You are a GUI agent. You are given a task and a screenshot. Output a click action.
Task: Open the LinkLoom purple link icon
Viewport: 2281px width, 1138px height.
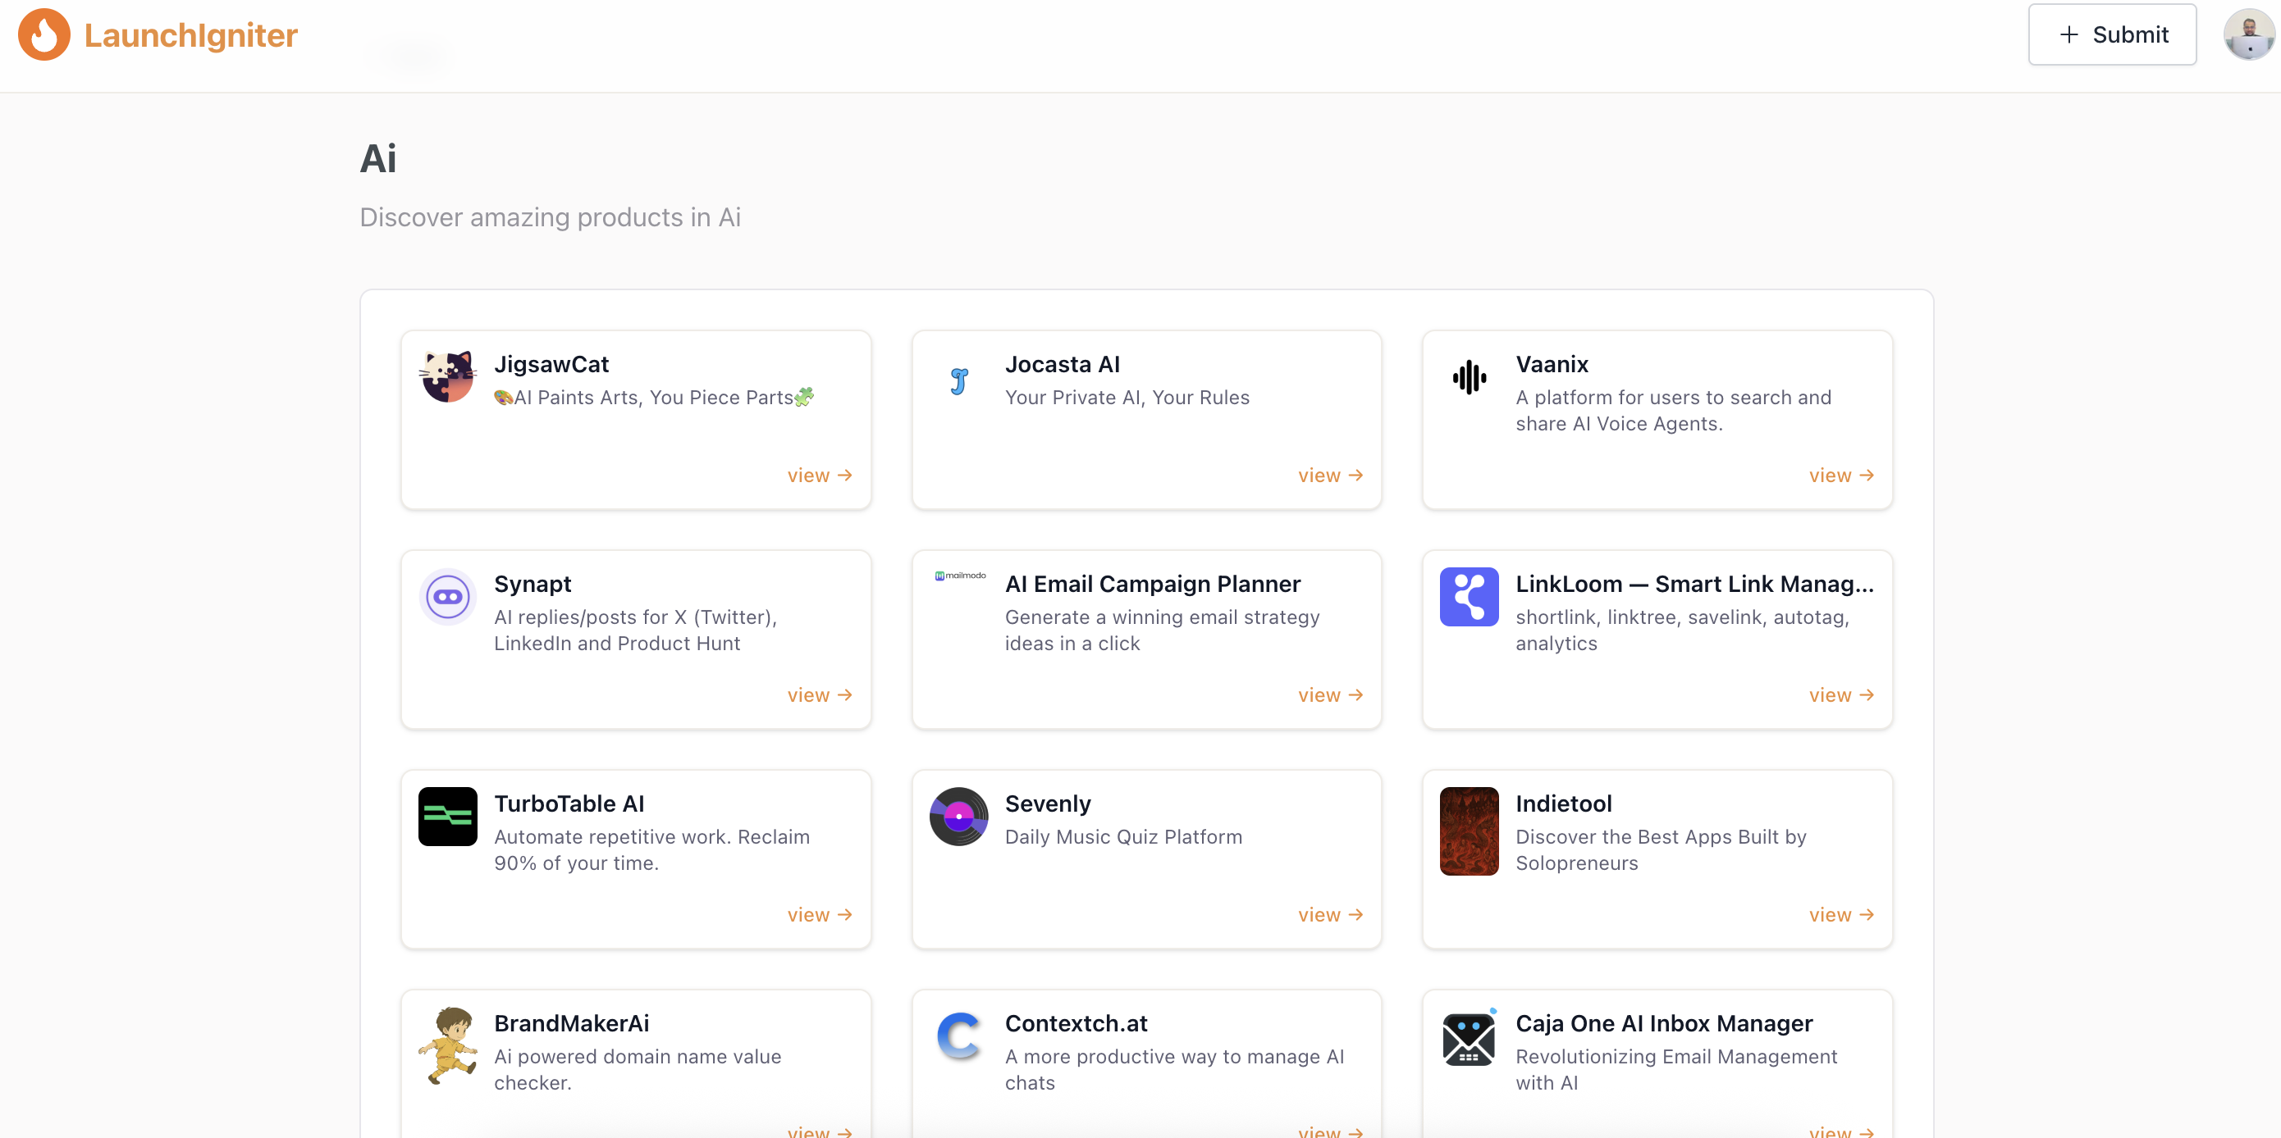click(1468, 598)
